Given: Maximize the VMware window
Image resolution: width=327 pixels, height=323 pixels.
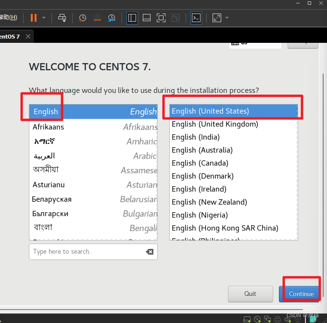Looking at the screenshot, I should 310,3.
